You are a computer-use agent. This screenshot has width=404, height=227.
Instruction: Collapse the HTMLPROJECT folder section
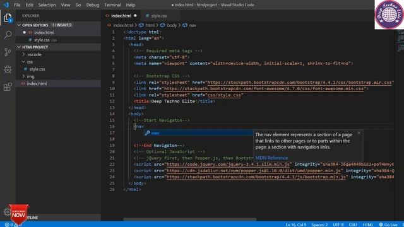click(19, 47)
